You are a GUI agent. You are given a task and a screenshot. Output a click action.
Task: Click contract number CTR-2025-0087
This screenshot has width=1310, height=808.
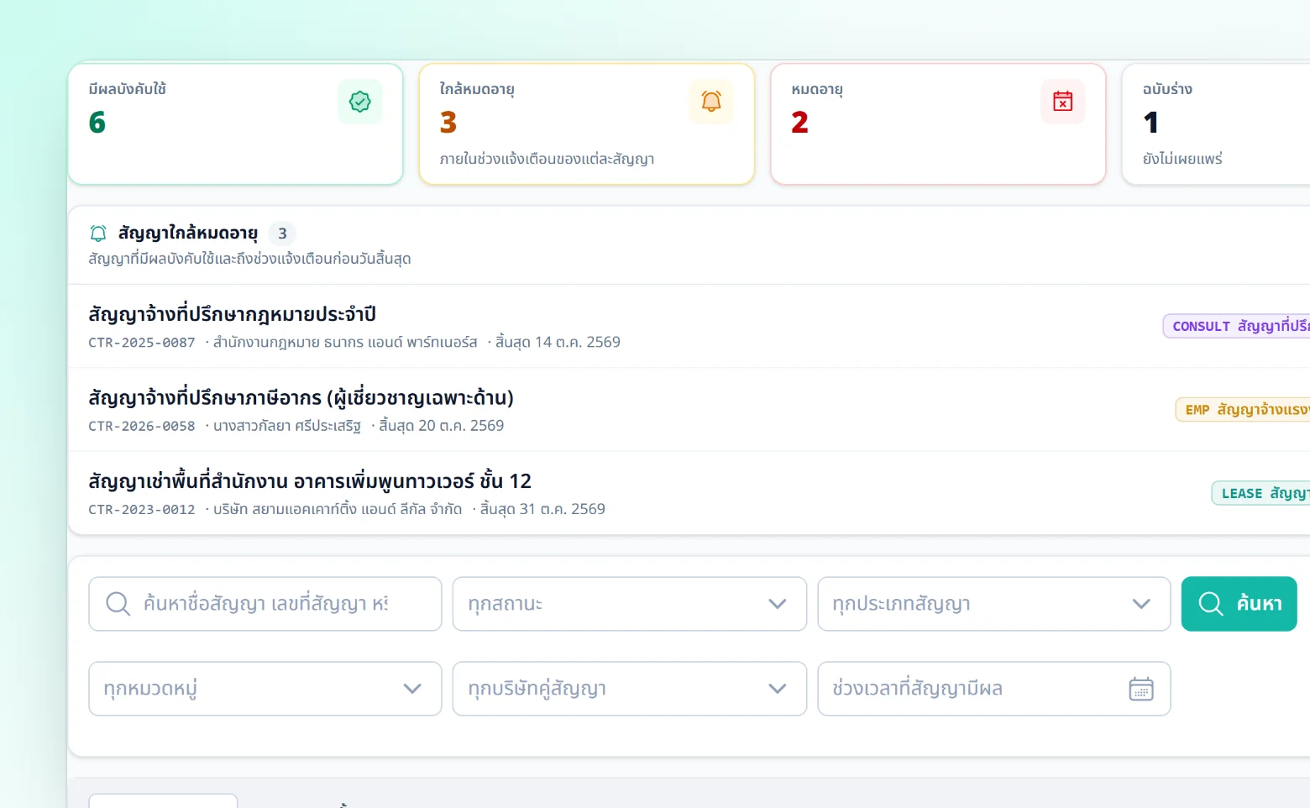pos(142,343)
